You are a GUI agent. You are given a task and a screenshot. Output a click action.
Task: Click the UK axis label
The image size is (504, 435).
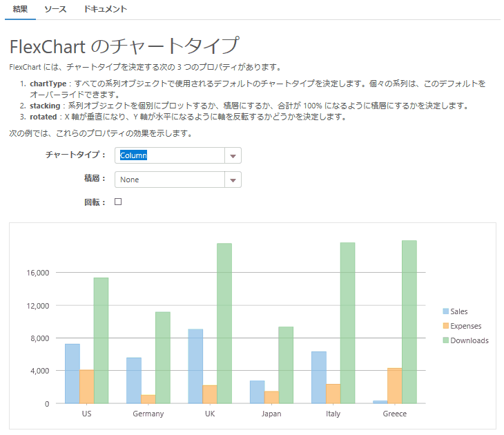[x=210, y=414]
